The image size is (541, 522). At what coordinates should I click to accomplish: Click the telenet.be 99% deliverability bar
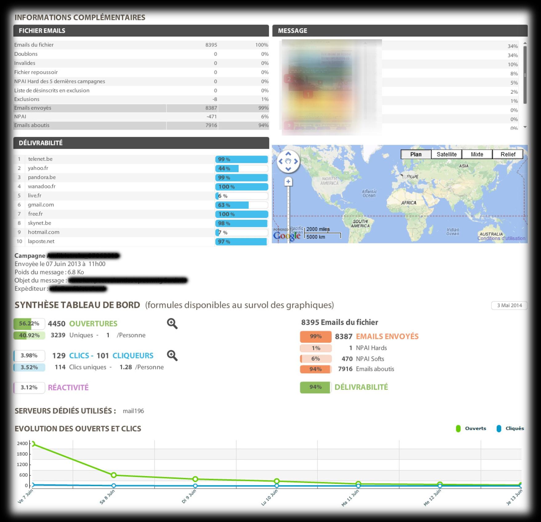(x=242, y=159)
